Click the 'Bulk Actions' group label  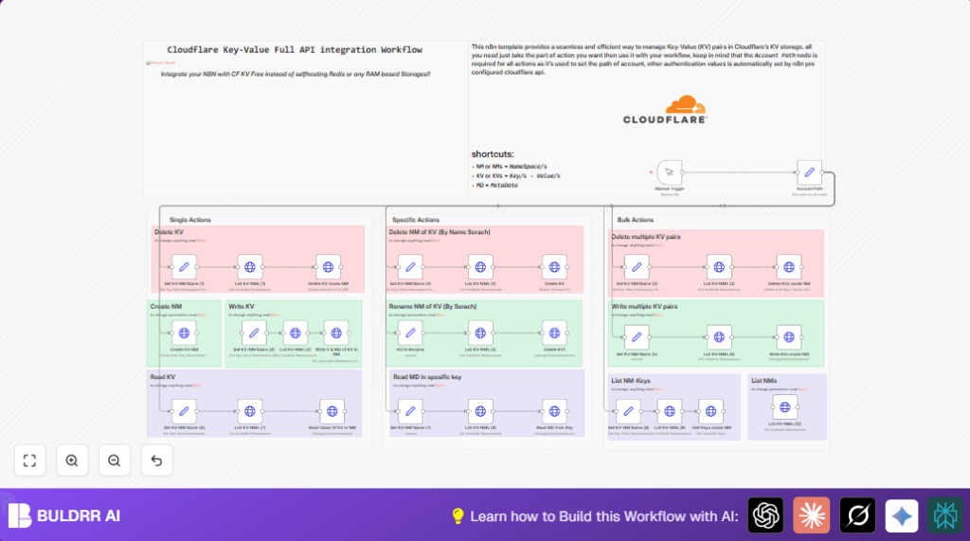coord(636,220)
